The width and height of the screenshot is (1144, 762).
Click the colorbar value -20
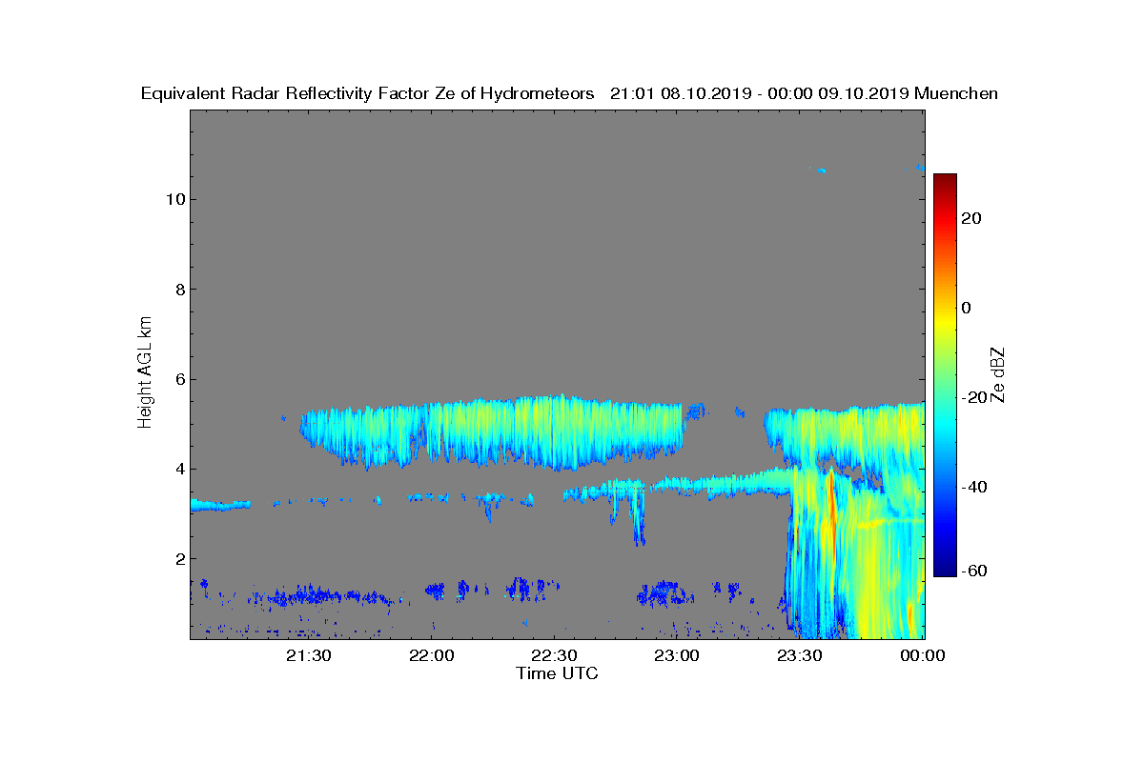(x=972, y=397)
